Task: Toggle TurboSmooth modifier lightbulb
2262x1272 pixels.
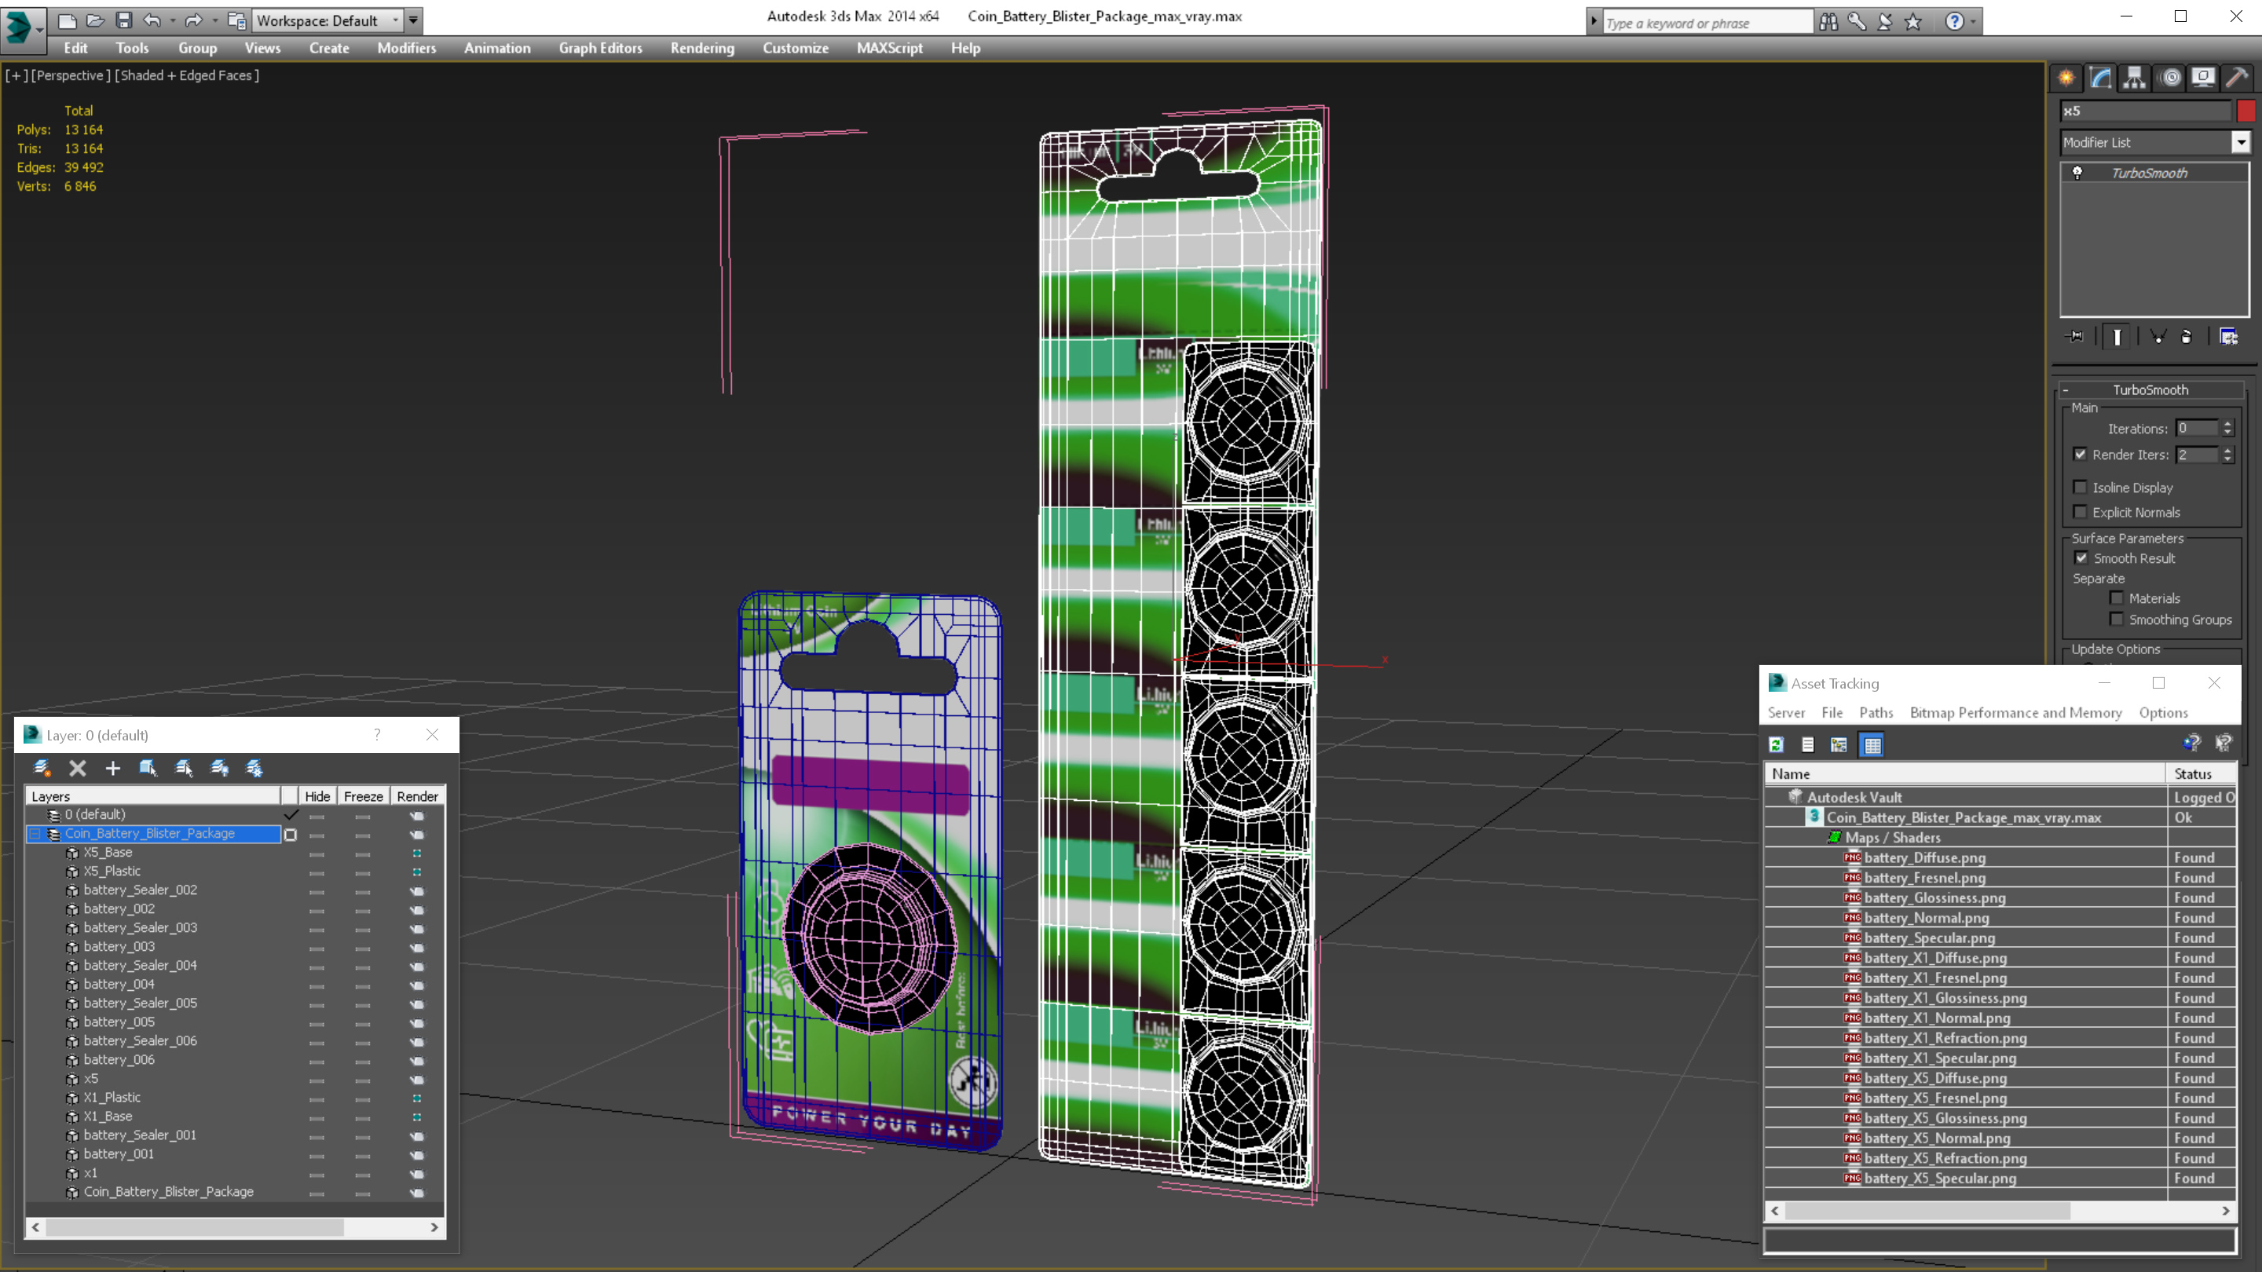Action: pos(2077,173)
